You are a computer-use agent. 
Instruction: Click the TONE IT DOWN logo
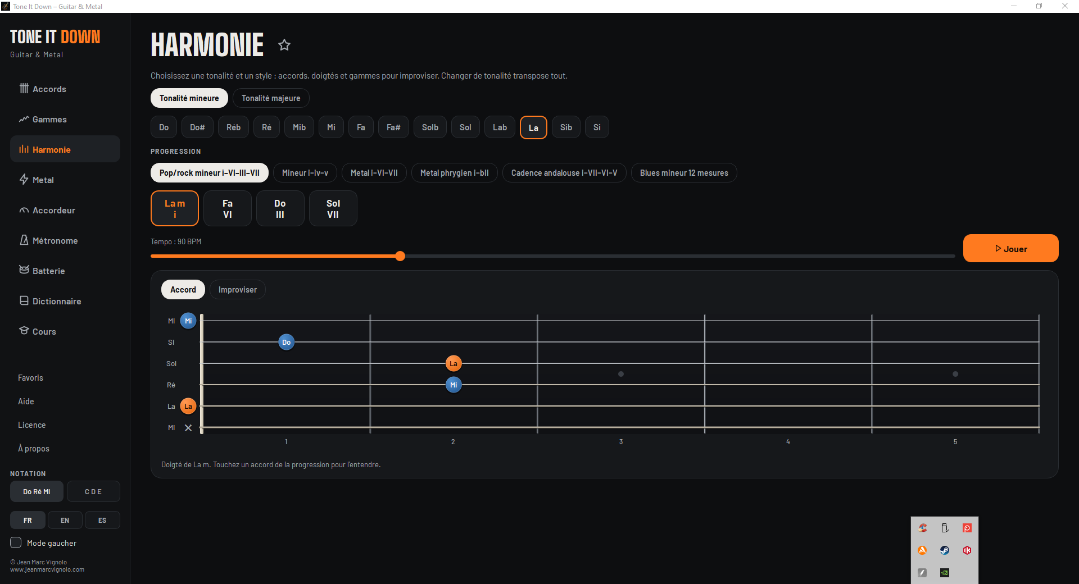pyautogui.click(x=55, y=37)
